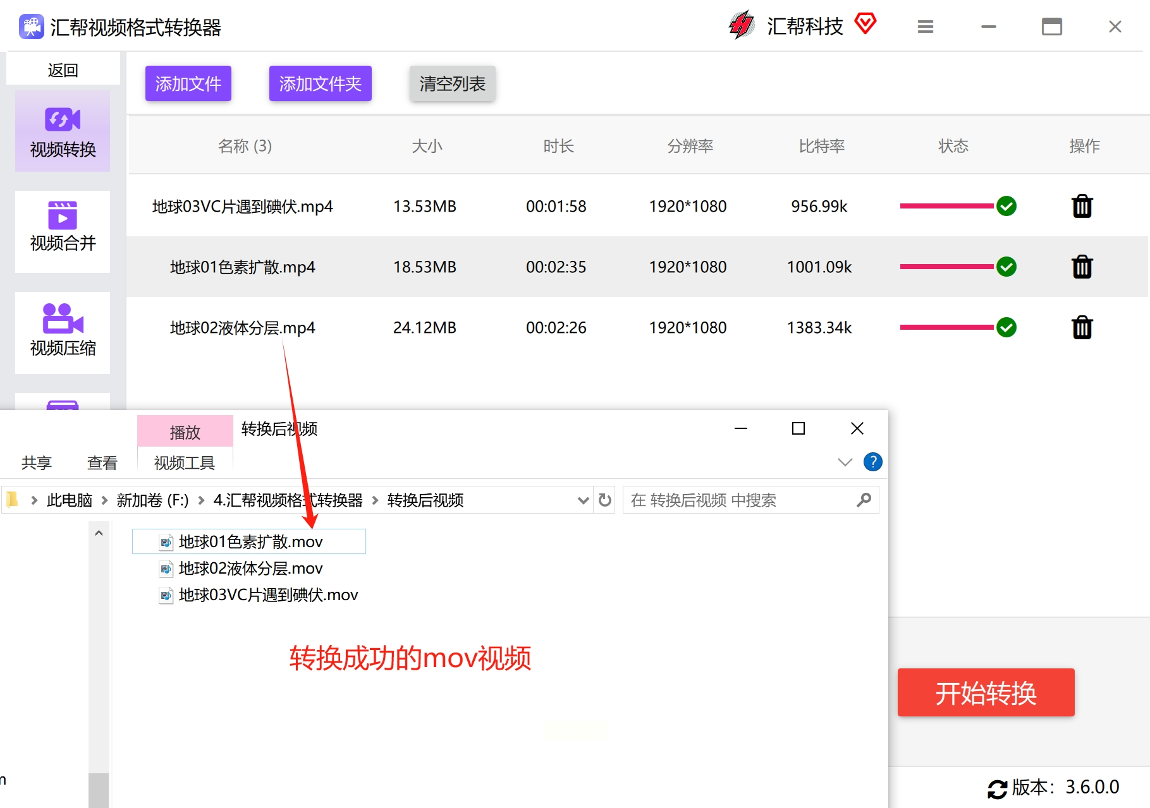Open the 共享 ribbon tab

[36, 463]
